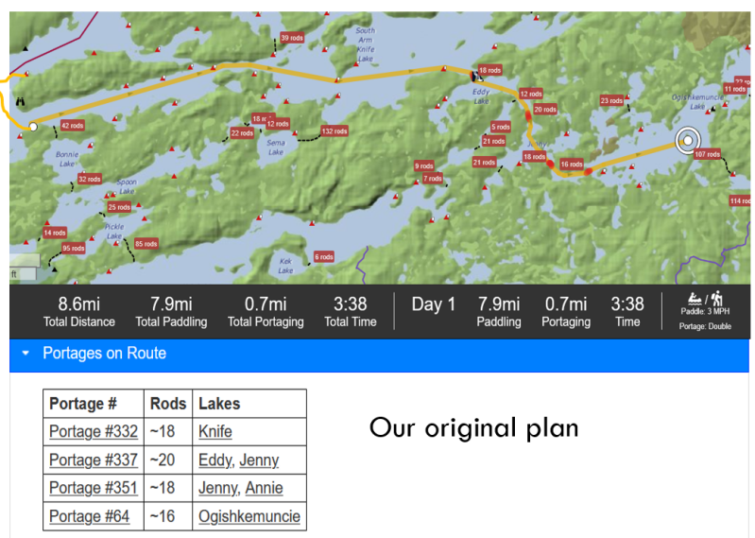Viewport: 755px width, 538px height.
Task: Click the 42 rods portage label
Action: click(73, 125)
